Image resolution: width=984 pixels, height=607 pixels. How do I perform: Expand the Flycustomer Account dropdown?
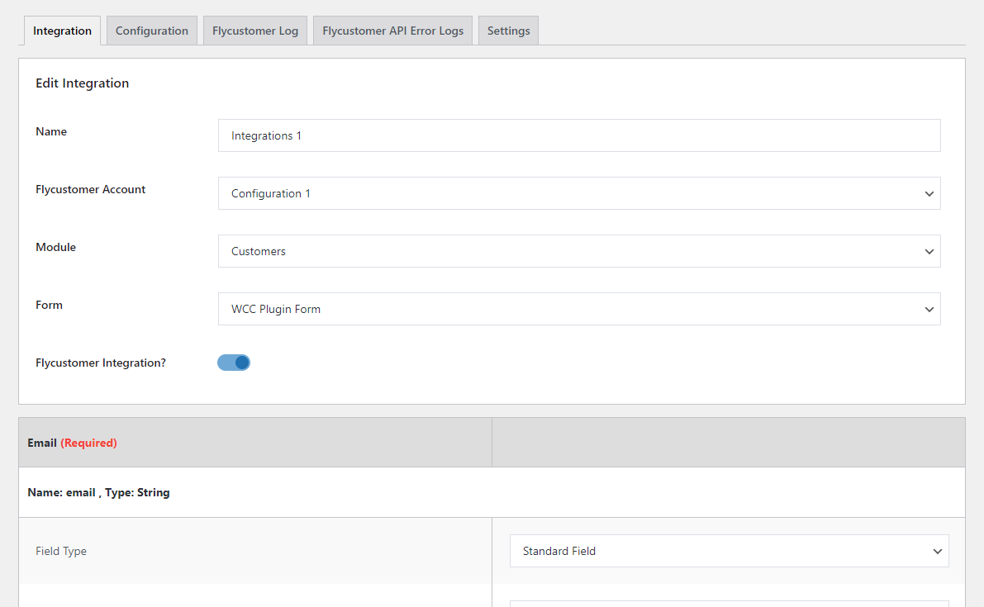[x=578, y=193]
